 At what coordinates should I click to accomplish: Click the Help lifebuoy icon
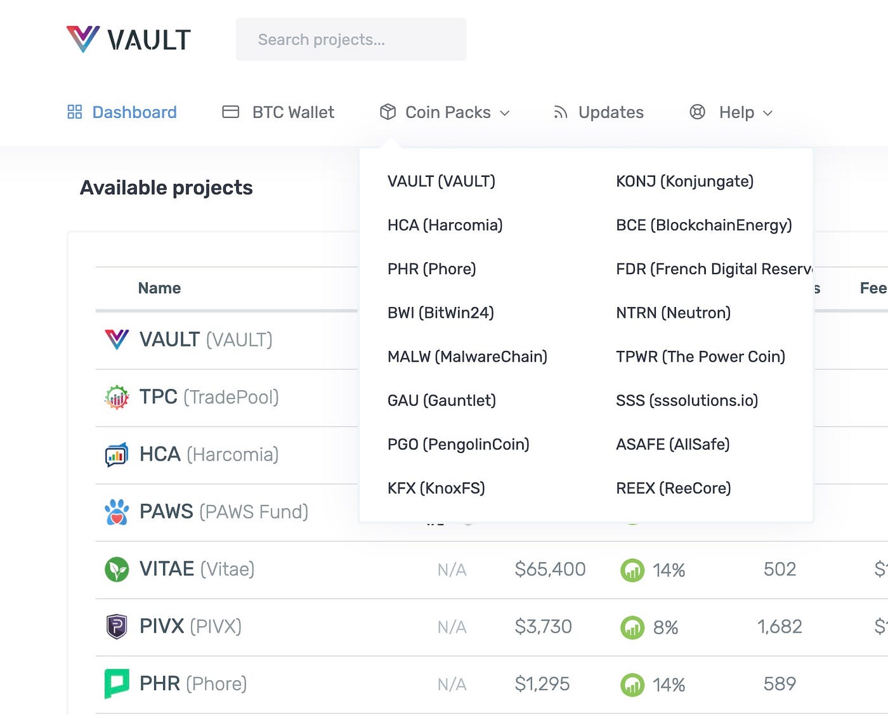click(x=697, y=112)
